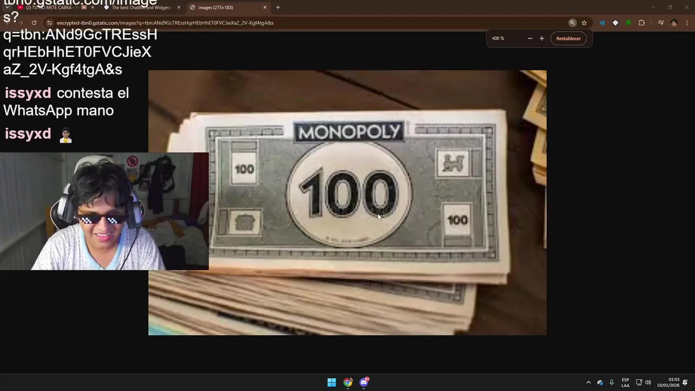The height and width of the screenshot is (391, 695).
Task: Close The best ChatBot and Widgets tab
Action: [179, 8]
